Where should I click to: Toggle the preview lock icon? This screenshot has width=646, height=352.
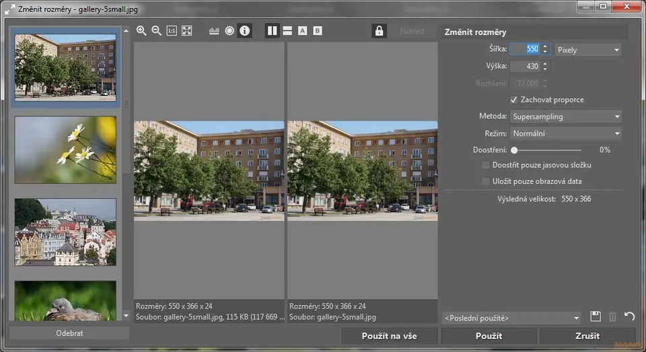[379, 31]
